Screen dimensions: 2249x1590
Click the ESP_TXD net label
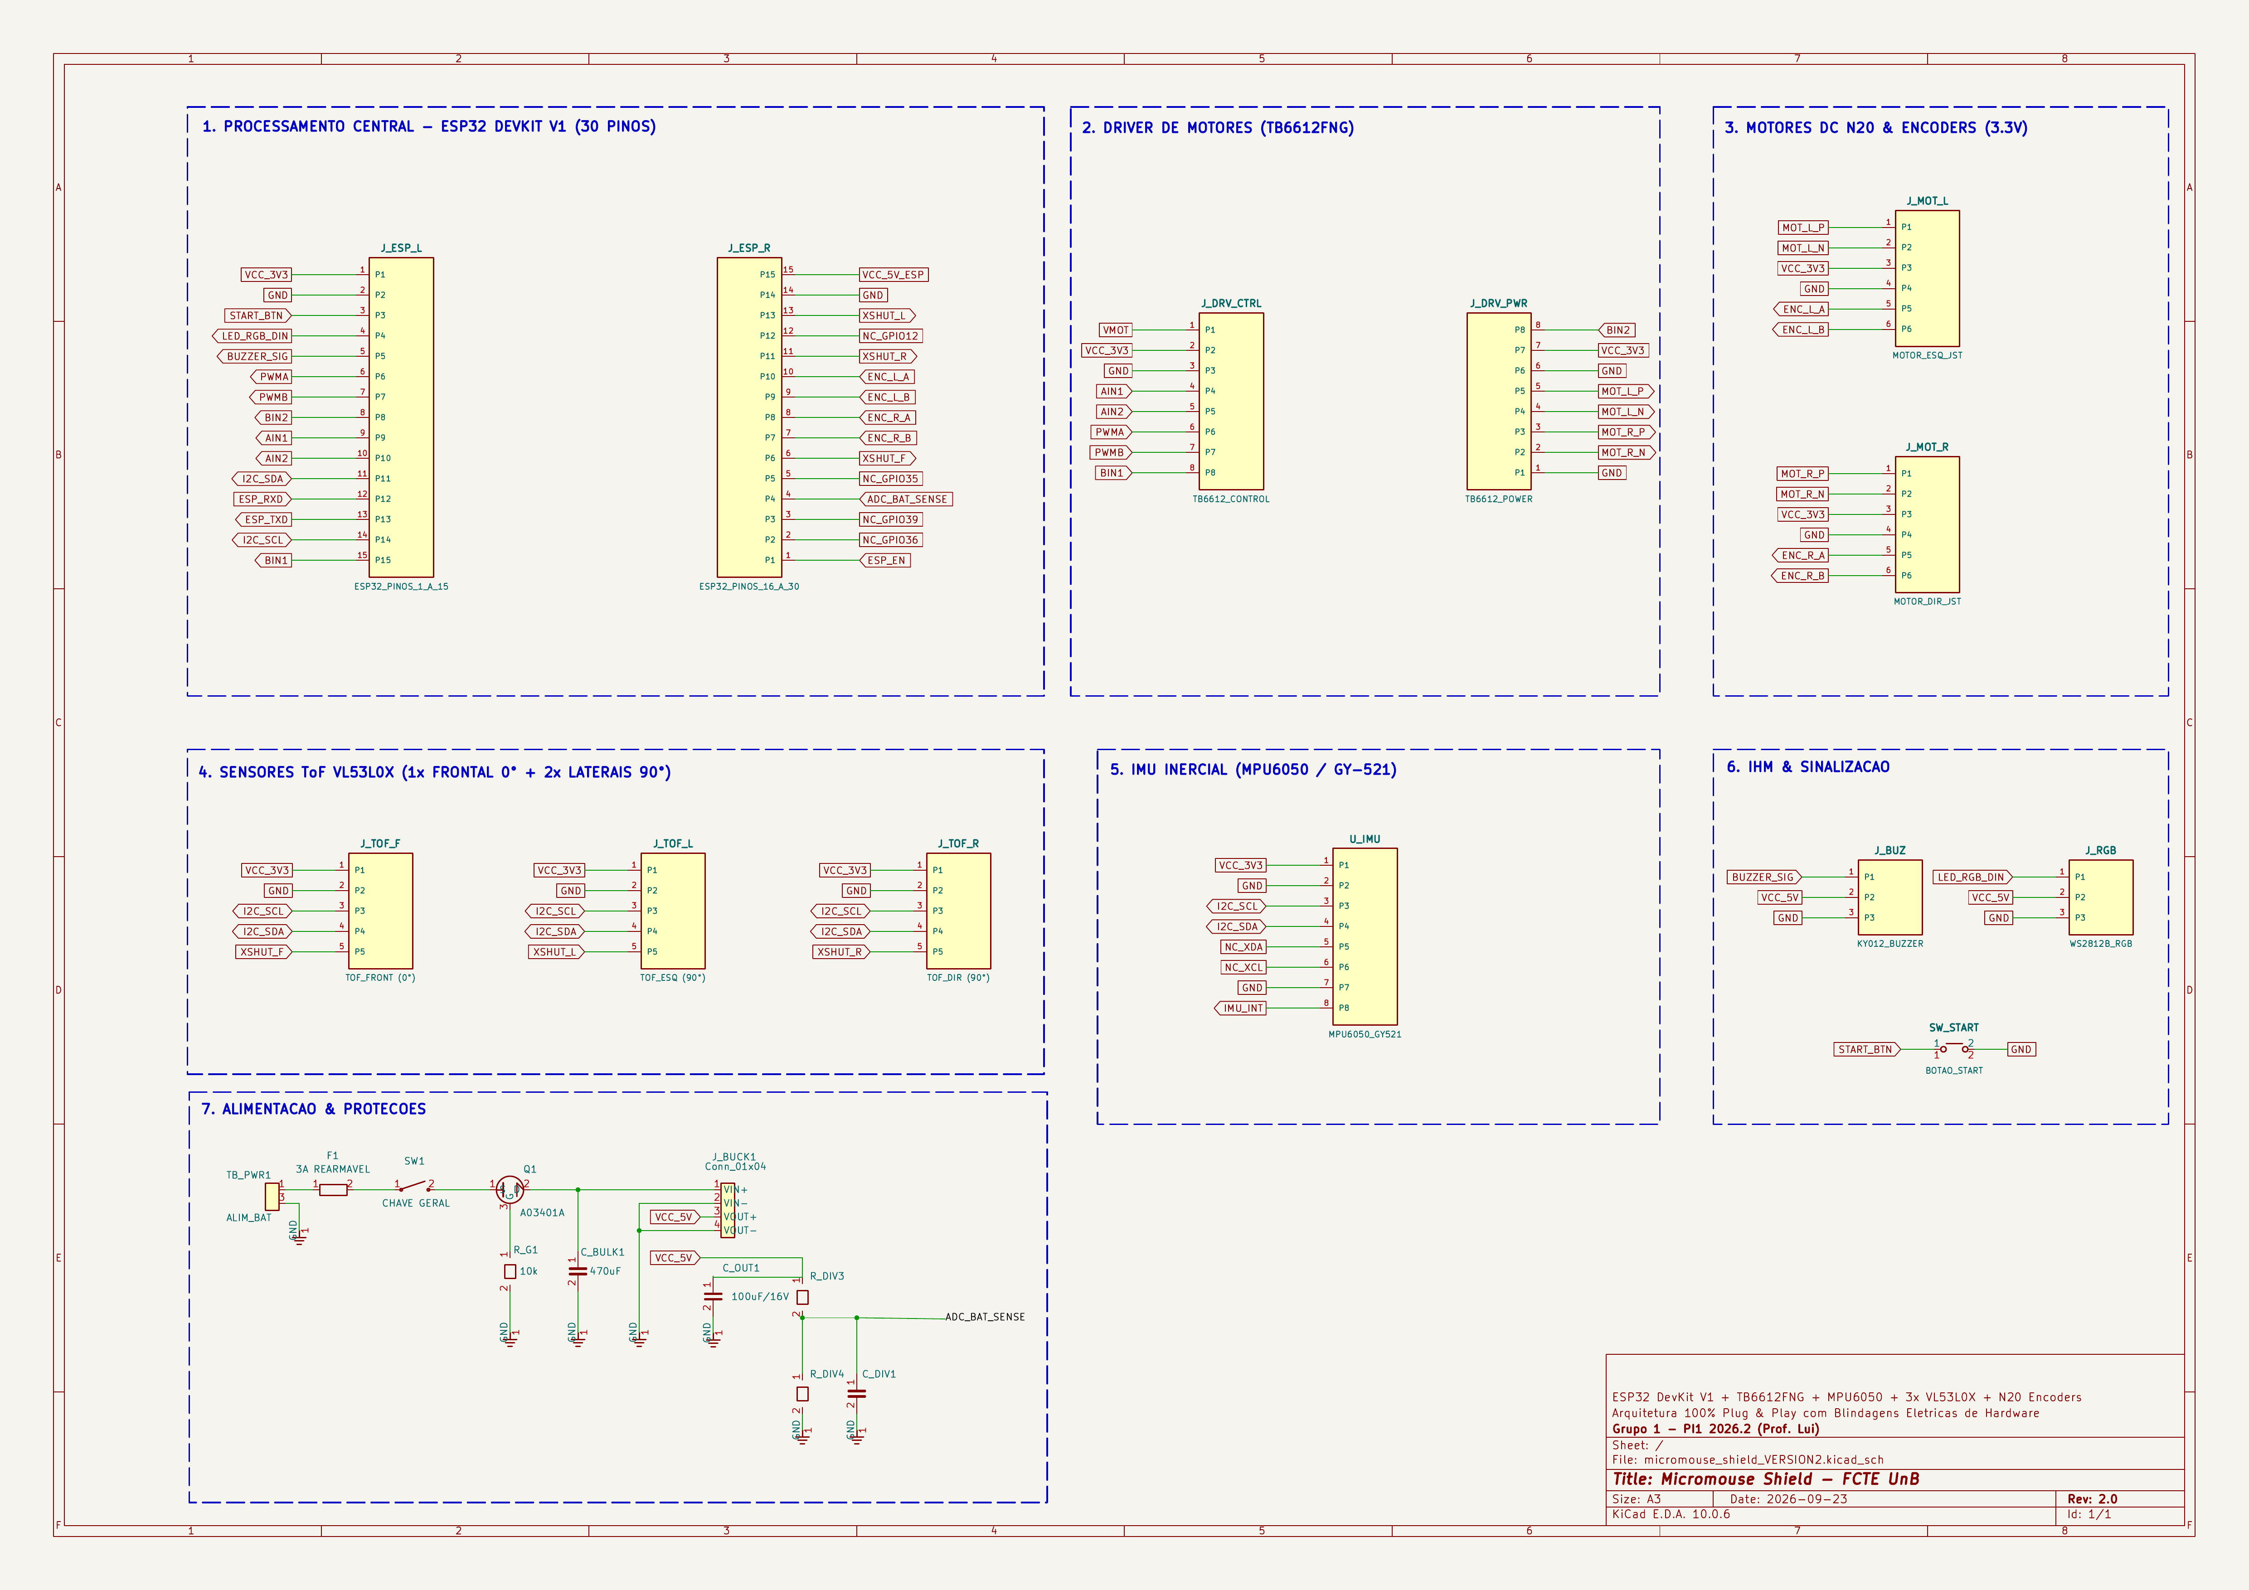point(264,520)
